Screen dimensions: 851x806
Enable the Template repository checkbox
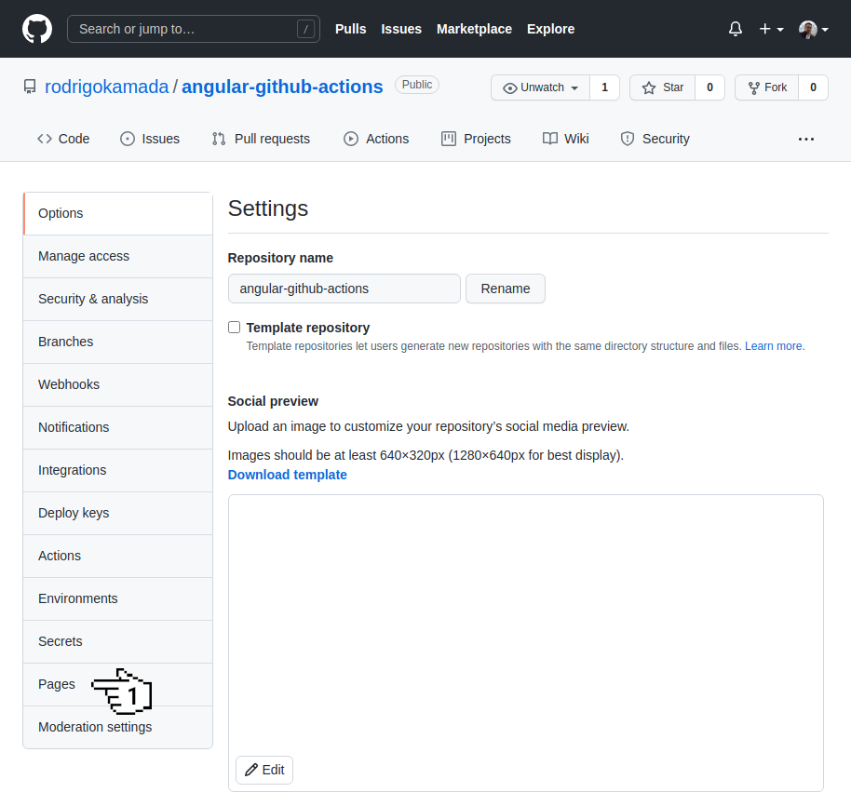tap(234, 327)
